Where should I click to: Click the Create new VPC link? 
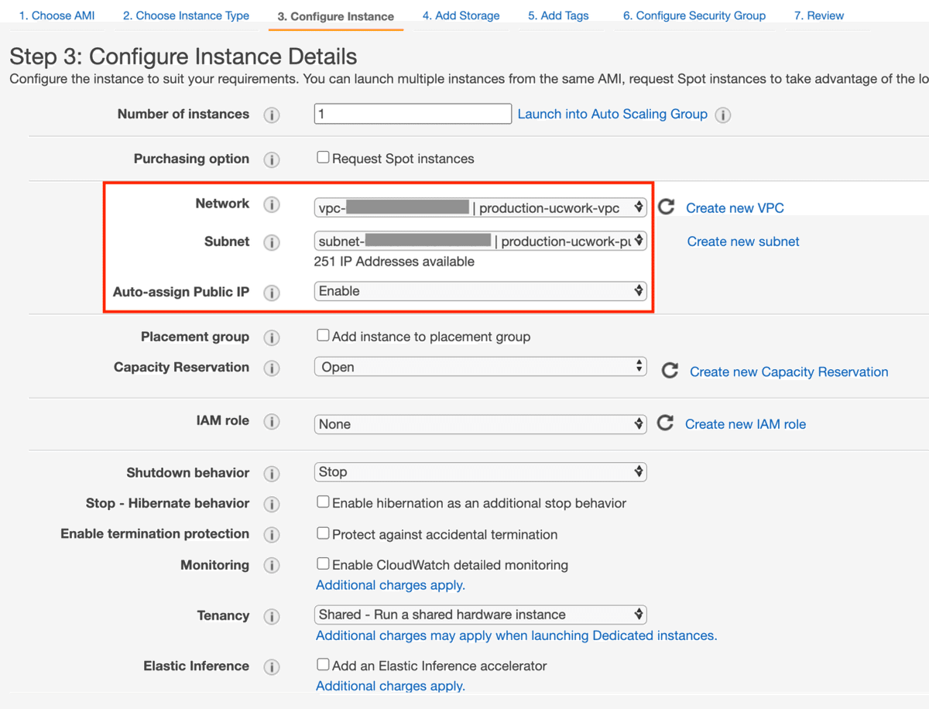pyautogui.click(x=735, y=208)
